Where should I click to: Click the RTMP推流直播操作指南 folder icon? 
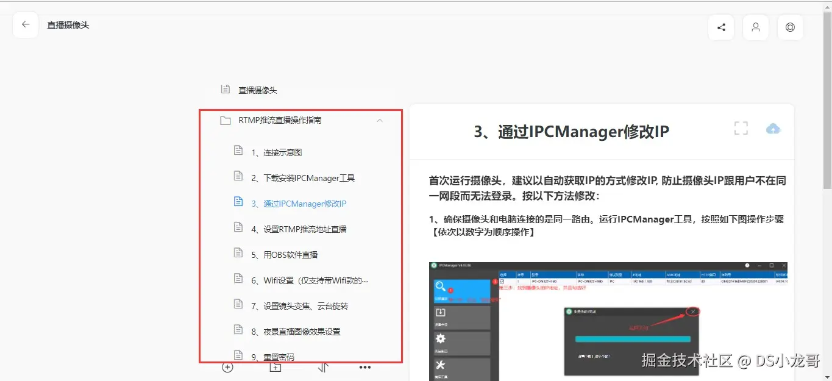point(224,120)
